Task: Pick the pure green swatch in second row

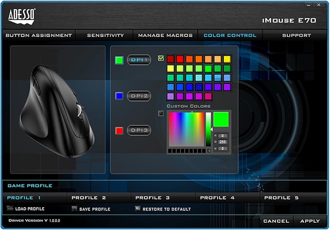Action: tap(208, 68)
